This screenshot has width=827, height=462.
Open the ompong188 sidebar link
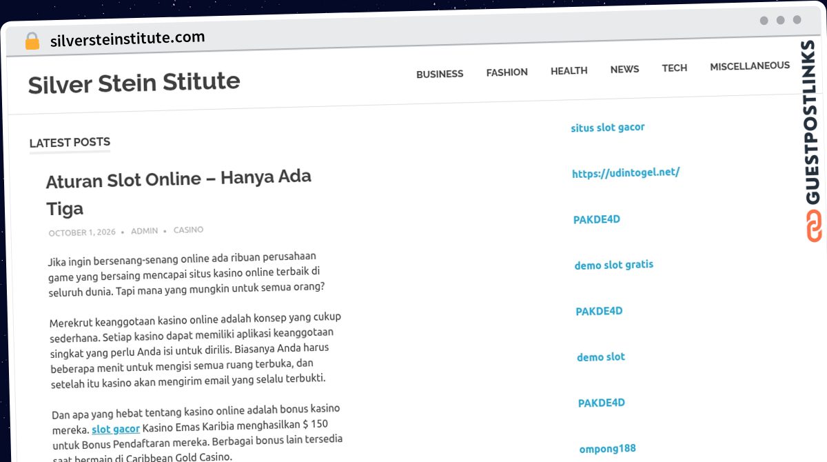point(607,449)
